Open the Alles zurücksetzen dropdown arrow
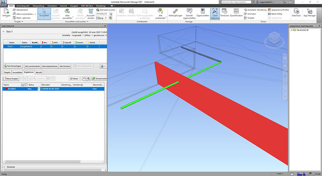Screen dimensions: 322x176 click(x=35, y=14)
